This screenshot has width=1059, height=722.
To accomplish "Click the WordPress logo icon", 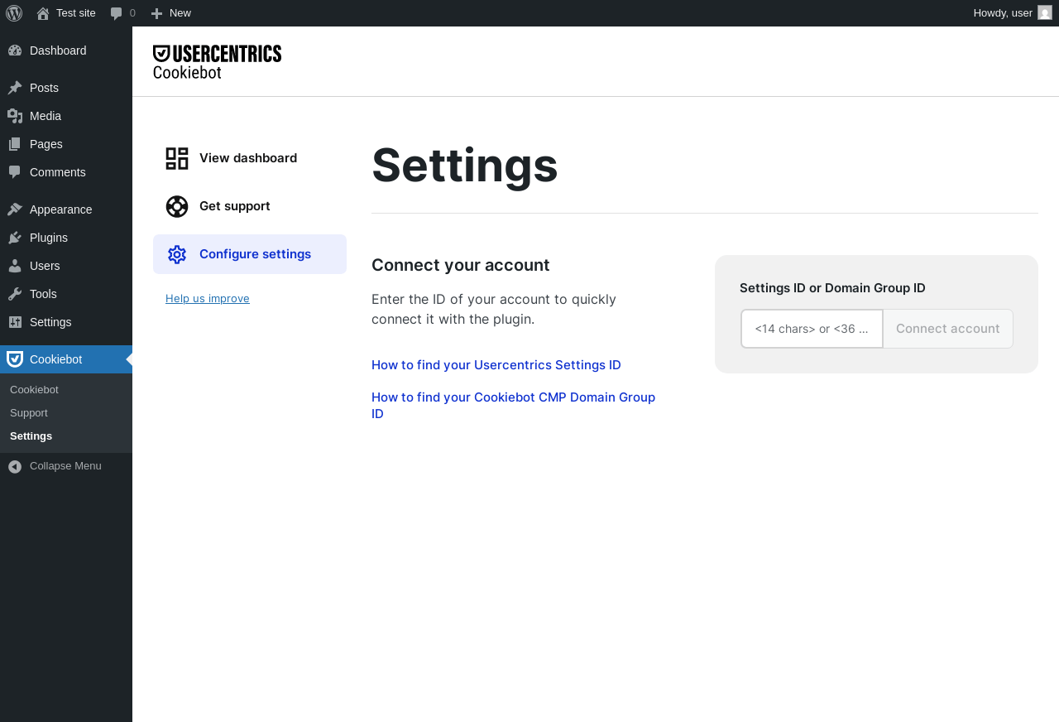I will [14, 13].
